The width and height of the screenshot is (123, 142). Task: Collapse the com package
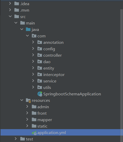(27, 36)
